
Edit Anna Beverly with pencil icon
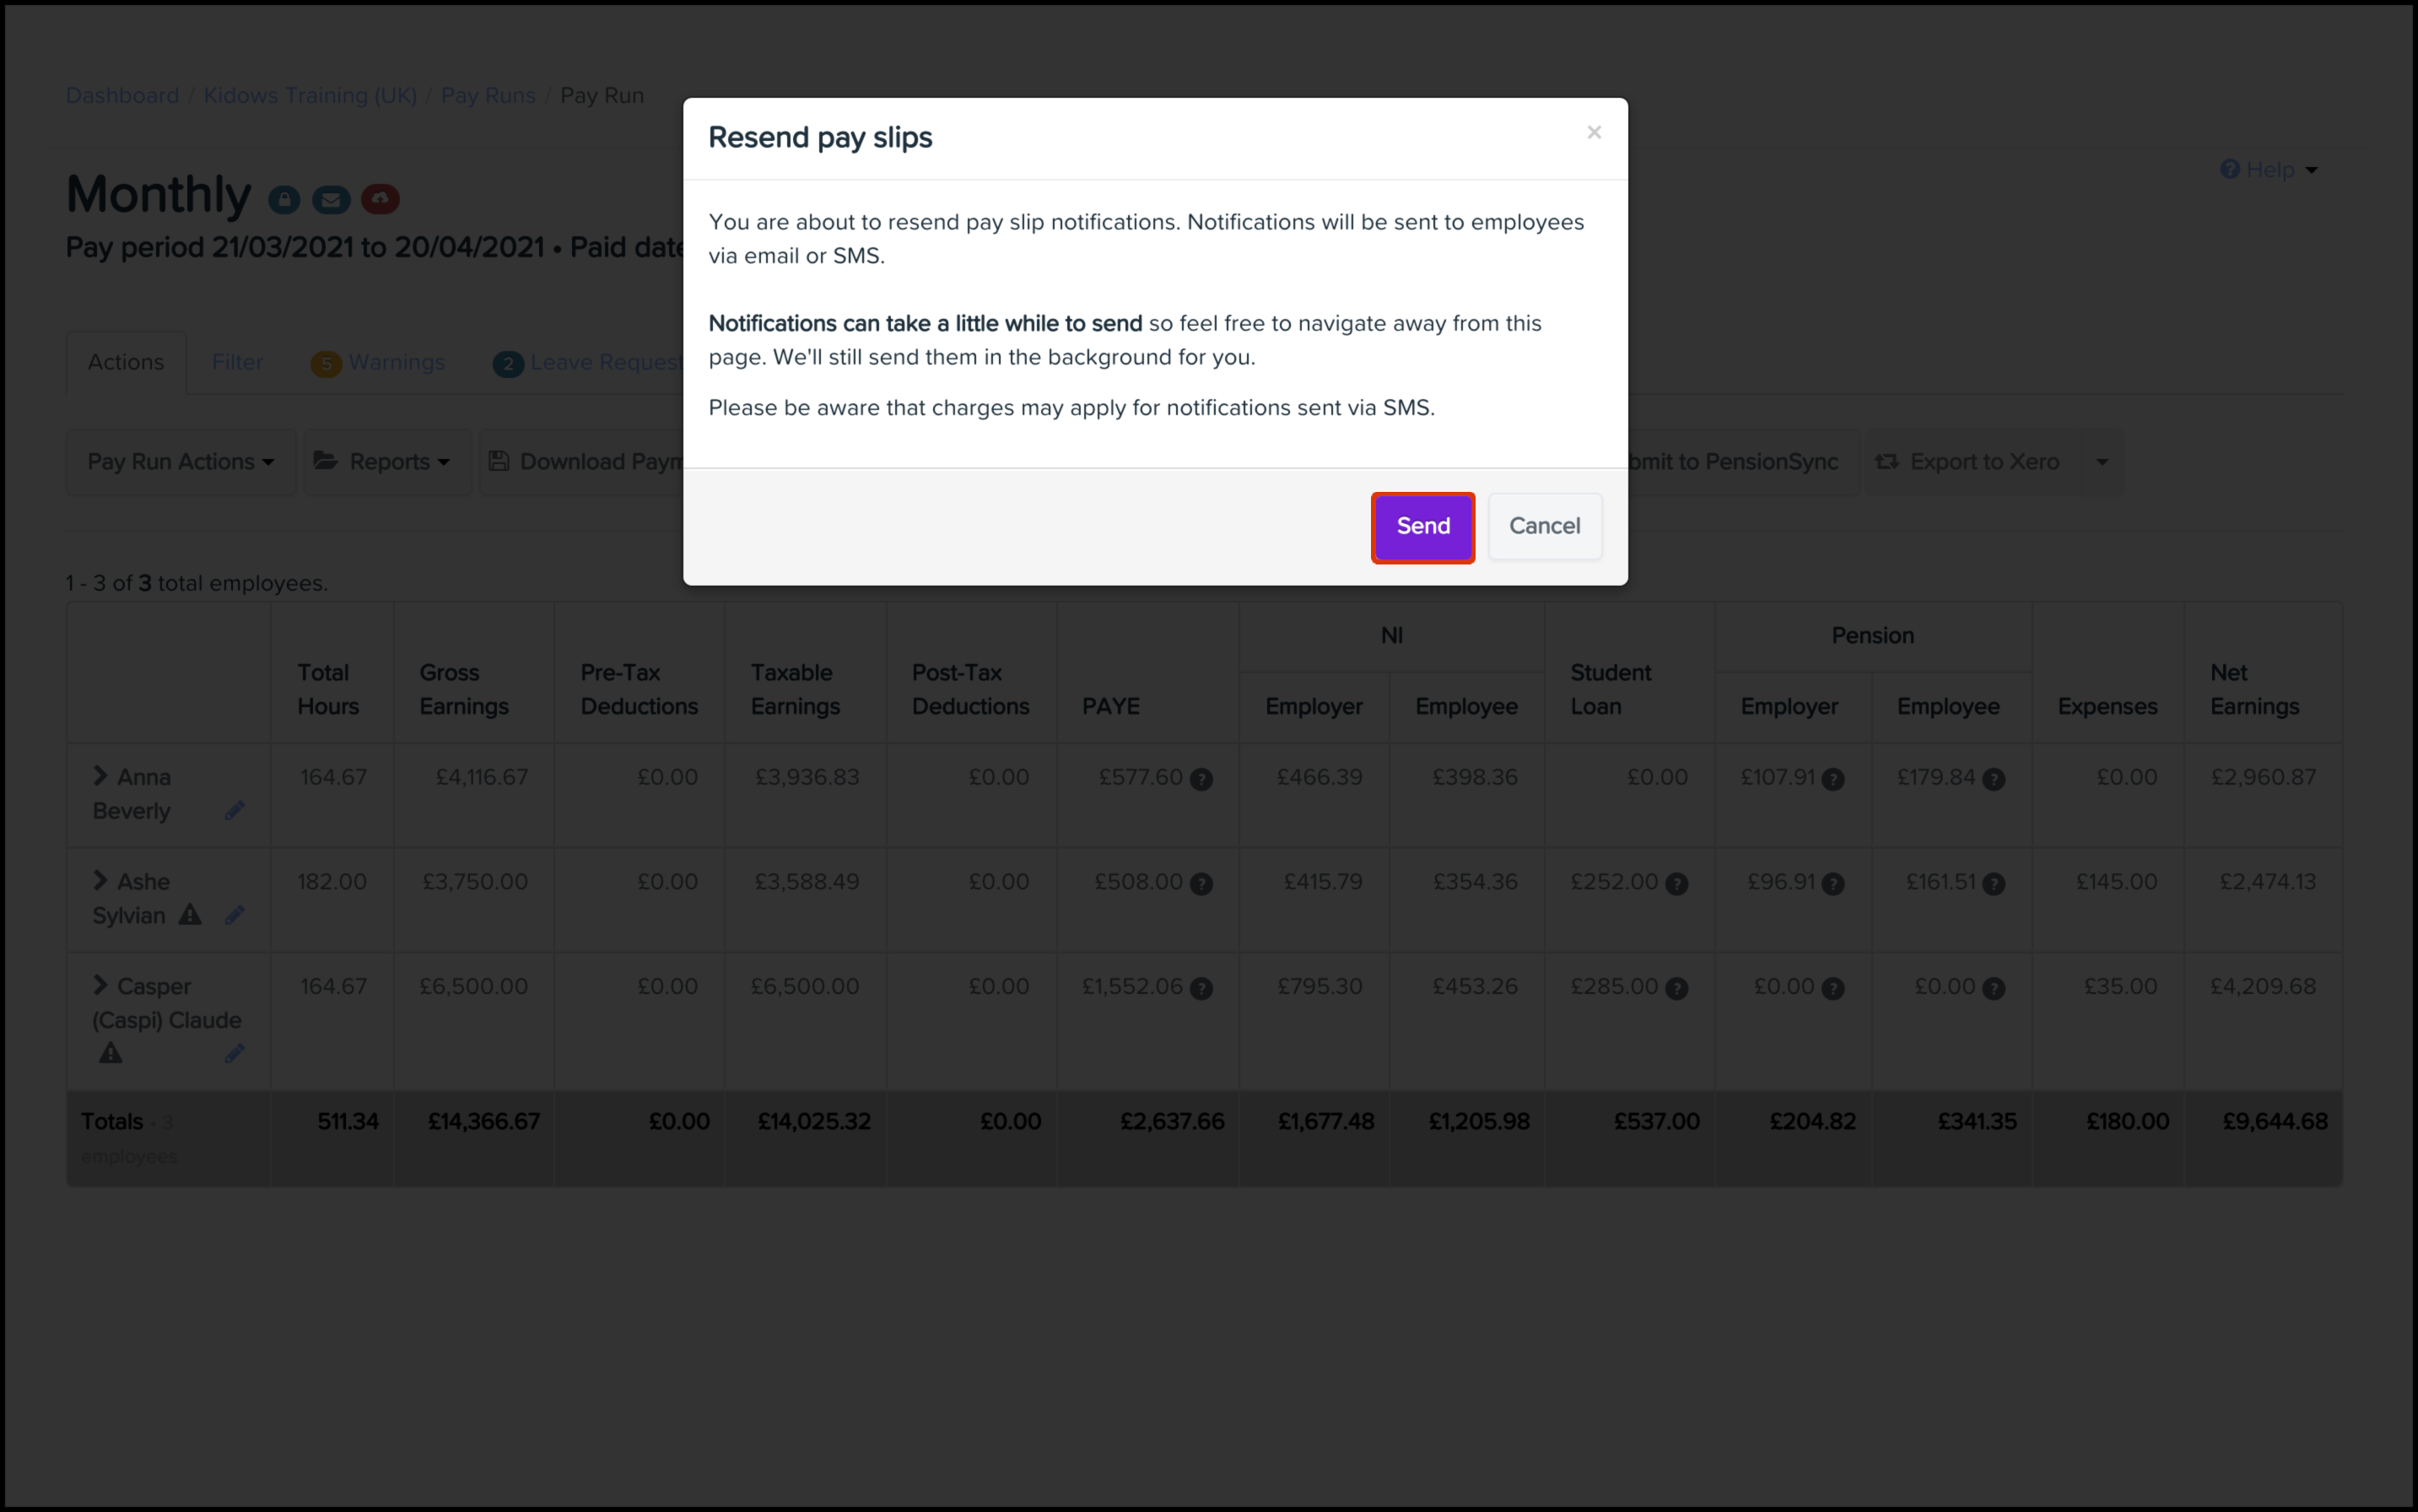tap(235, 811)
